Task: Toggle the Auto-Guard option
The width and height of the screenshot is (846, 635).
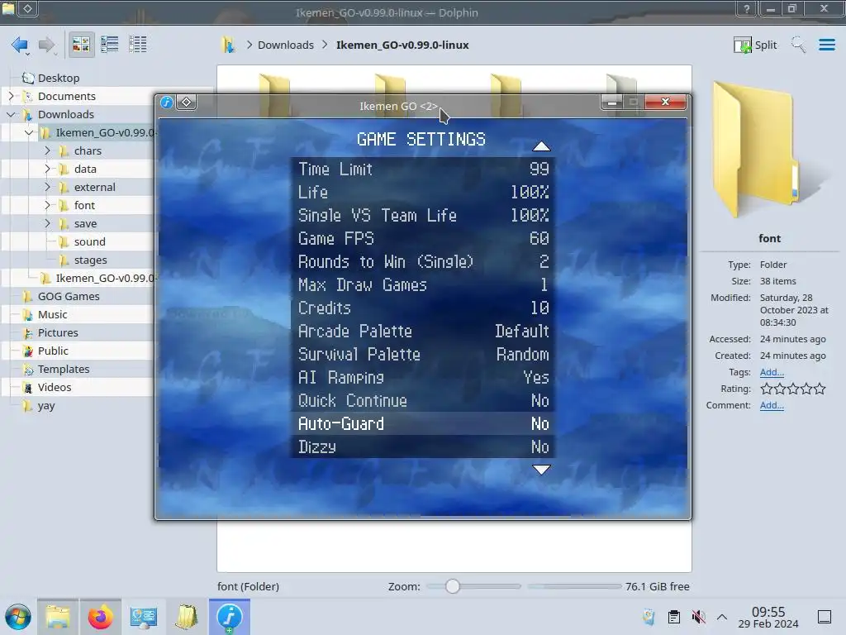Action: (x=423, y=424)
